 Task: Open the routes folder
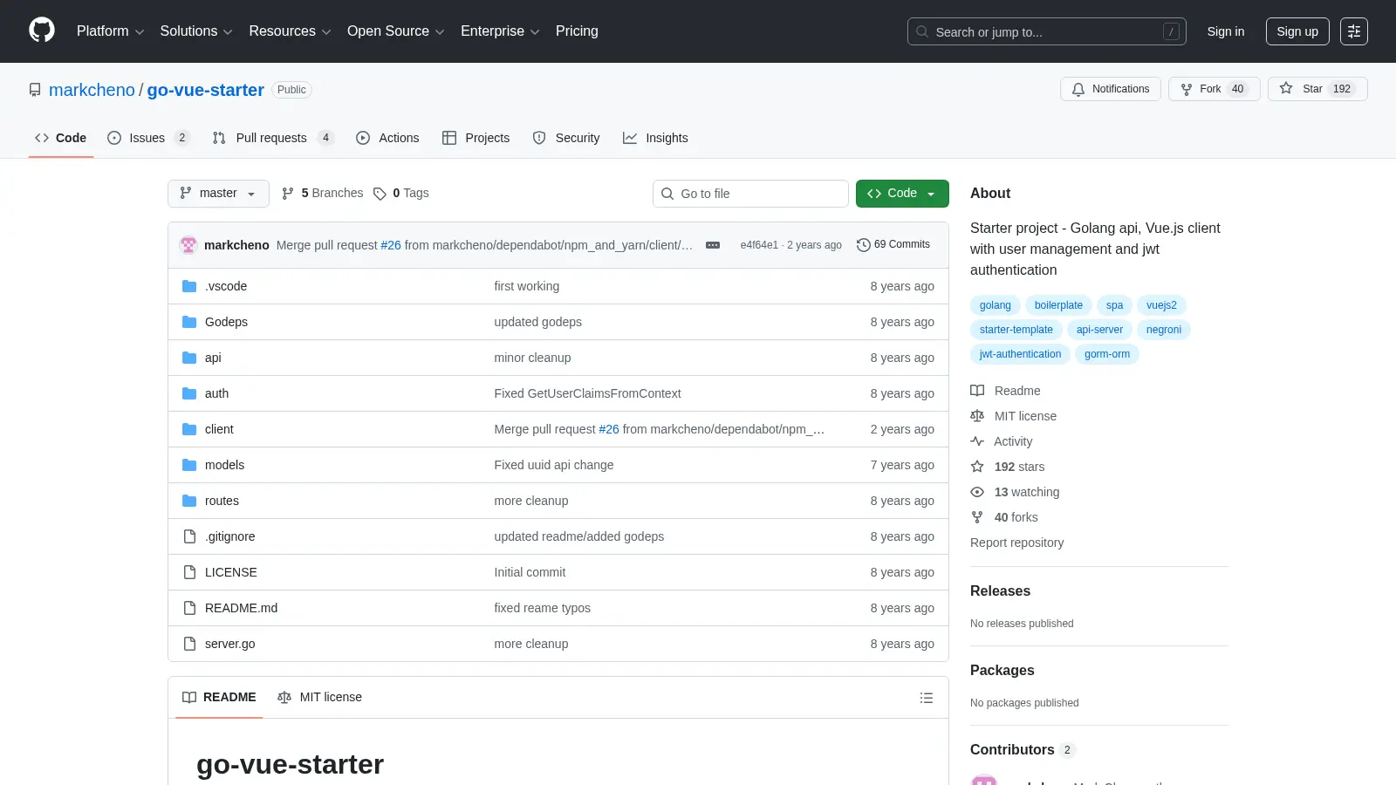coord(222,501)
